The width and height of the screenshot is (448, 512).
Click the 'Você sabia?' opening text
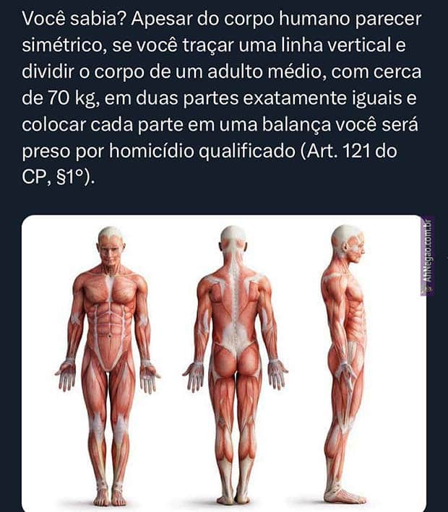pyautogui.click(x=74, y=19)
